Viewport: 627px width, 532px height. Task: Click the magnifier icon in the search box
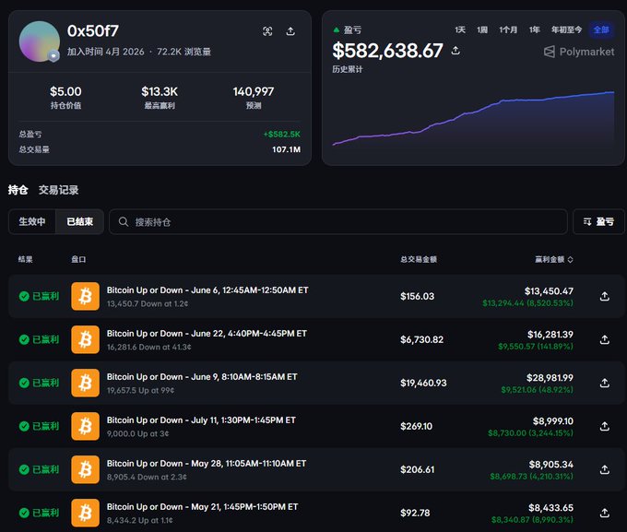124,221
